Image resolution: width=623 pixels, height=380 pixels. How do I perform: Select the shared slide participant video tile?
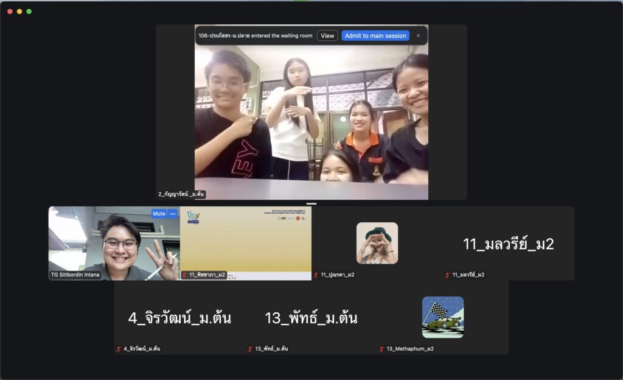(x=245, y=241)
